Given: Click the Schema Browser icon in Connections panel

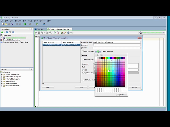Looking at the screenshot, I should coord(13,32).
